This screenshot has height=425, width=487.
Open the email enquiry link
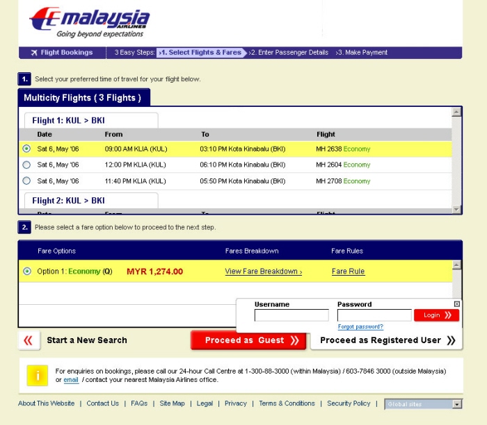click(x=71, y=380)
